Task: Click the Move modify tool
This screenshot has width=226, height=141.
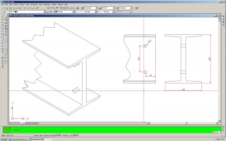Action: pos(6,32)
